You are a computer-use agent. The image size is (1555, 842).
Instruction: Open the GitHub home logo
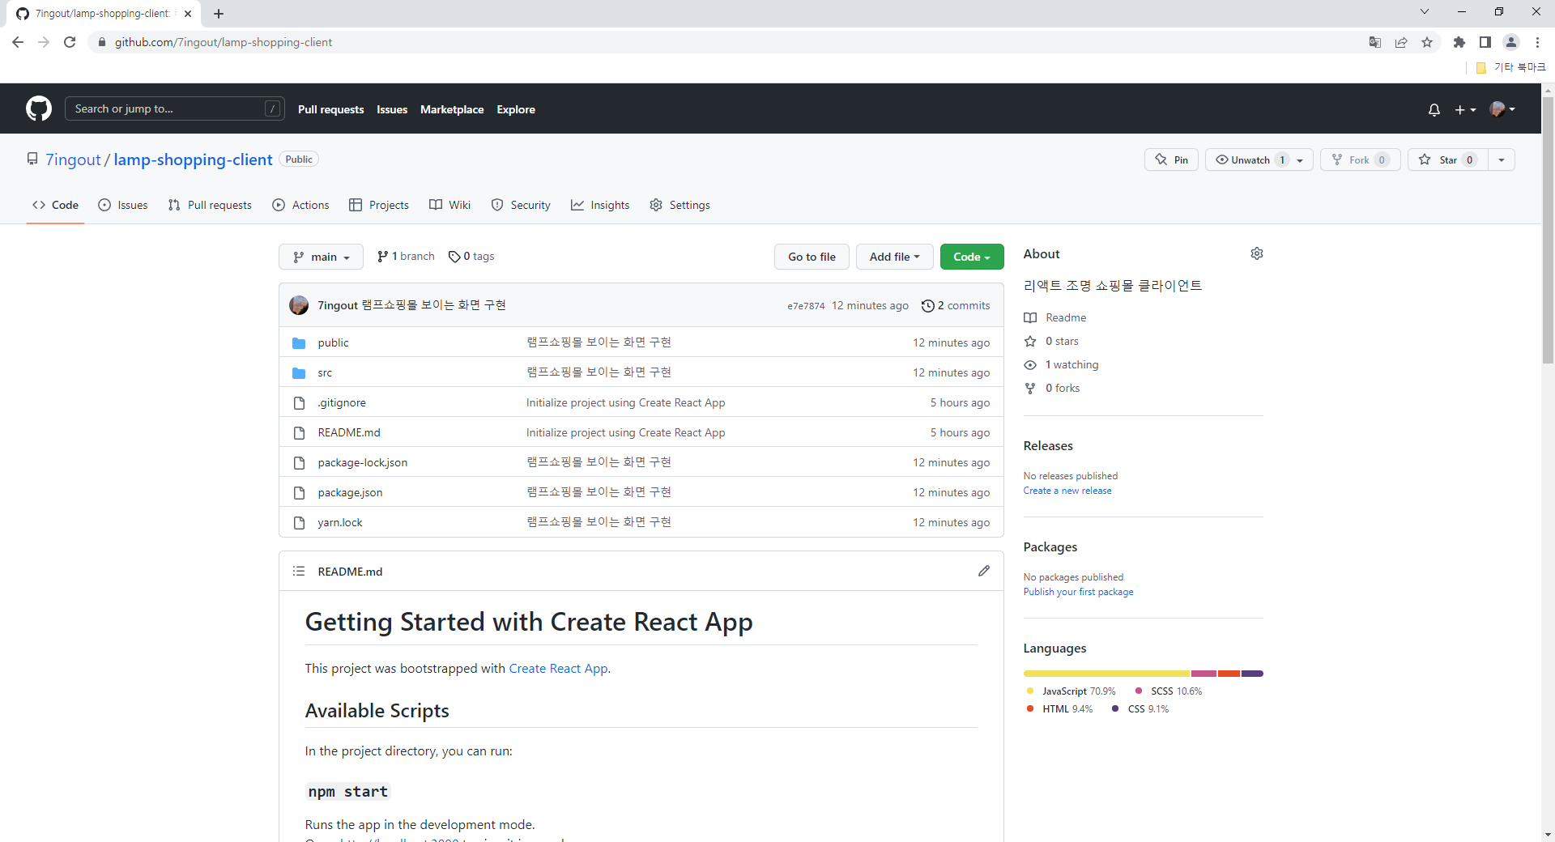[x=39, y=108]
